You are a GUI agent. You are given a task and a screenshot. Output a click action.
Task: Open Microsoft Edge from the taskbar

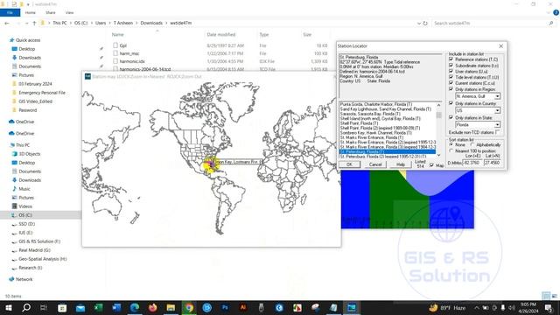point(135,307)
